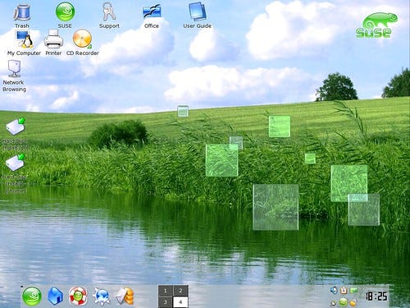Open the upper Hard Disc drive icon

point(16,126)
